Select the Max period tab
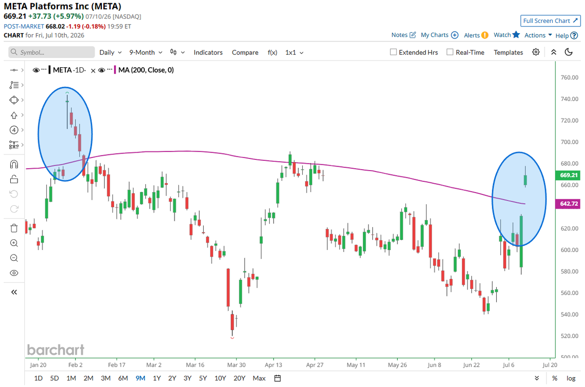This screenshot has height=387, width=585. click(259, 378)
